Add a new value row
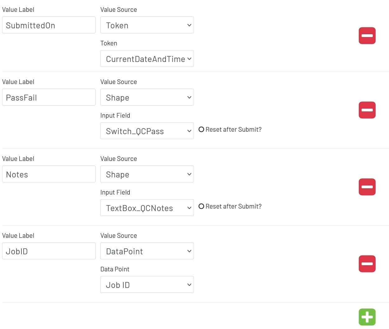Viewport: 389px width, 329px height. pyautogui.click(x=367, y=317)
